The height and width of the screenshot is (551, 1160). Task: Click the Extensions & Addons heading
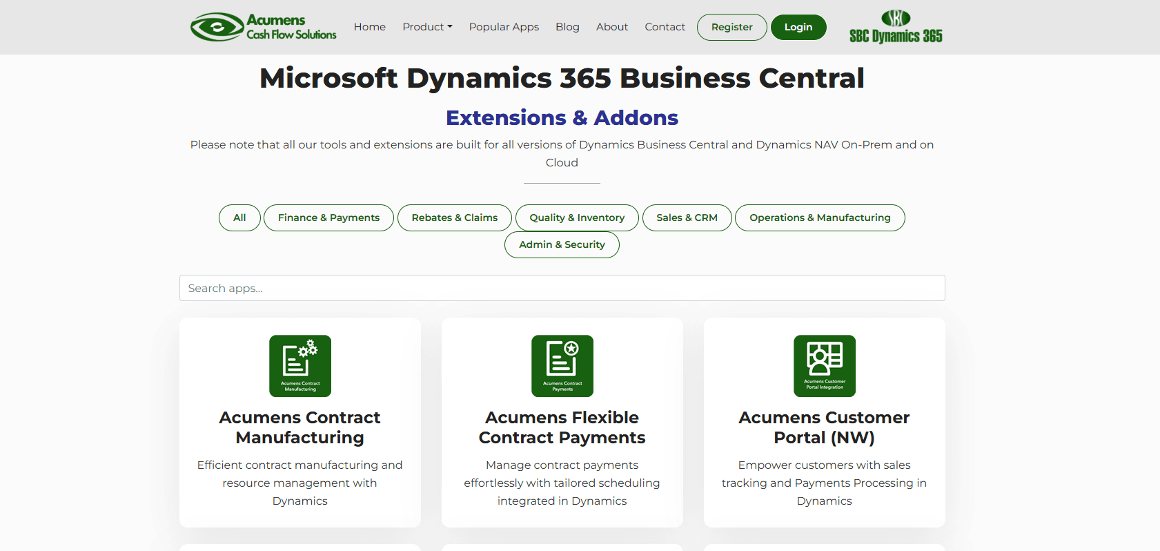[x=562, y=117]
